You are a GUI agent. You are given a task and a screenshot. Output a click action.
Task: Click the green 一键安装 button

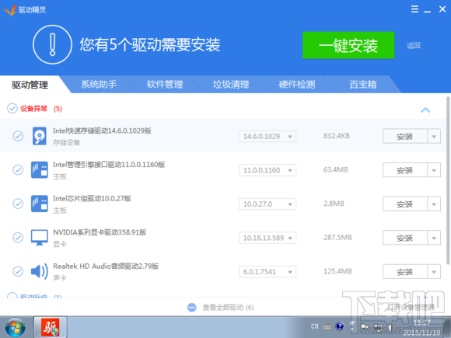348,45
